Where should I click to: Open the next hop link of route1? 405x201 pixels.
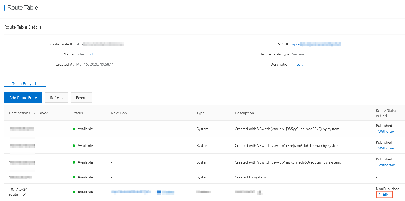tap(131, 192)
